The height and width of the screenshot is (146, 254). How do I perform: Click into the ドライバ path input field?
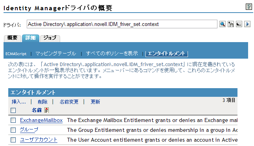122,24
